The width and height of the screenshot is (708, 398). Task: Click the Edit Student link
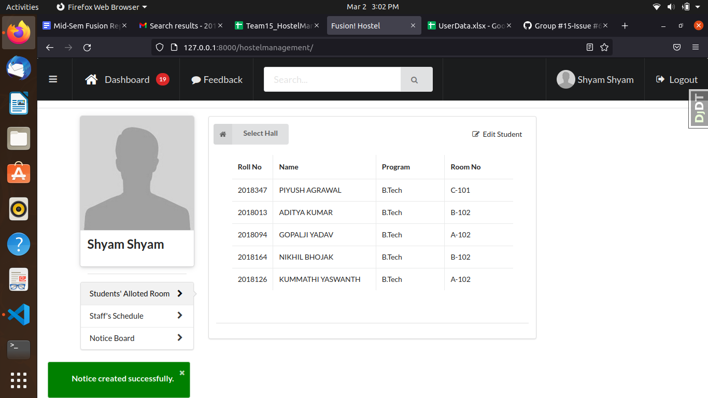[x=497, y=134]
